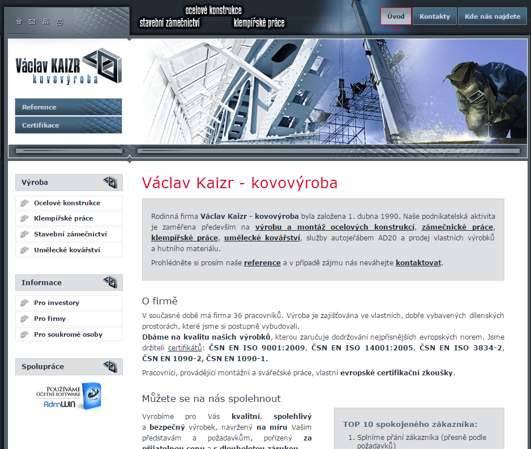531x449 pixels.
Task: Click the printer icon in header
Action: (x=59, y=22)
